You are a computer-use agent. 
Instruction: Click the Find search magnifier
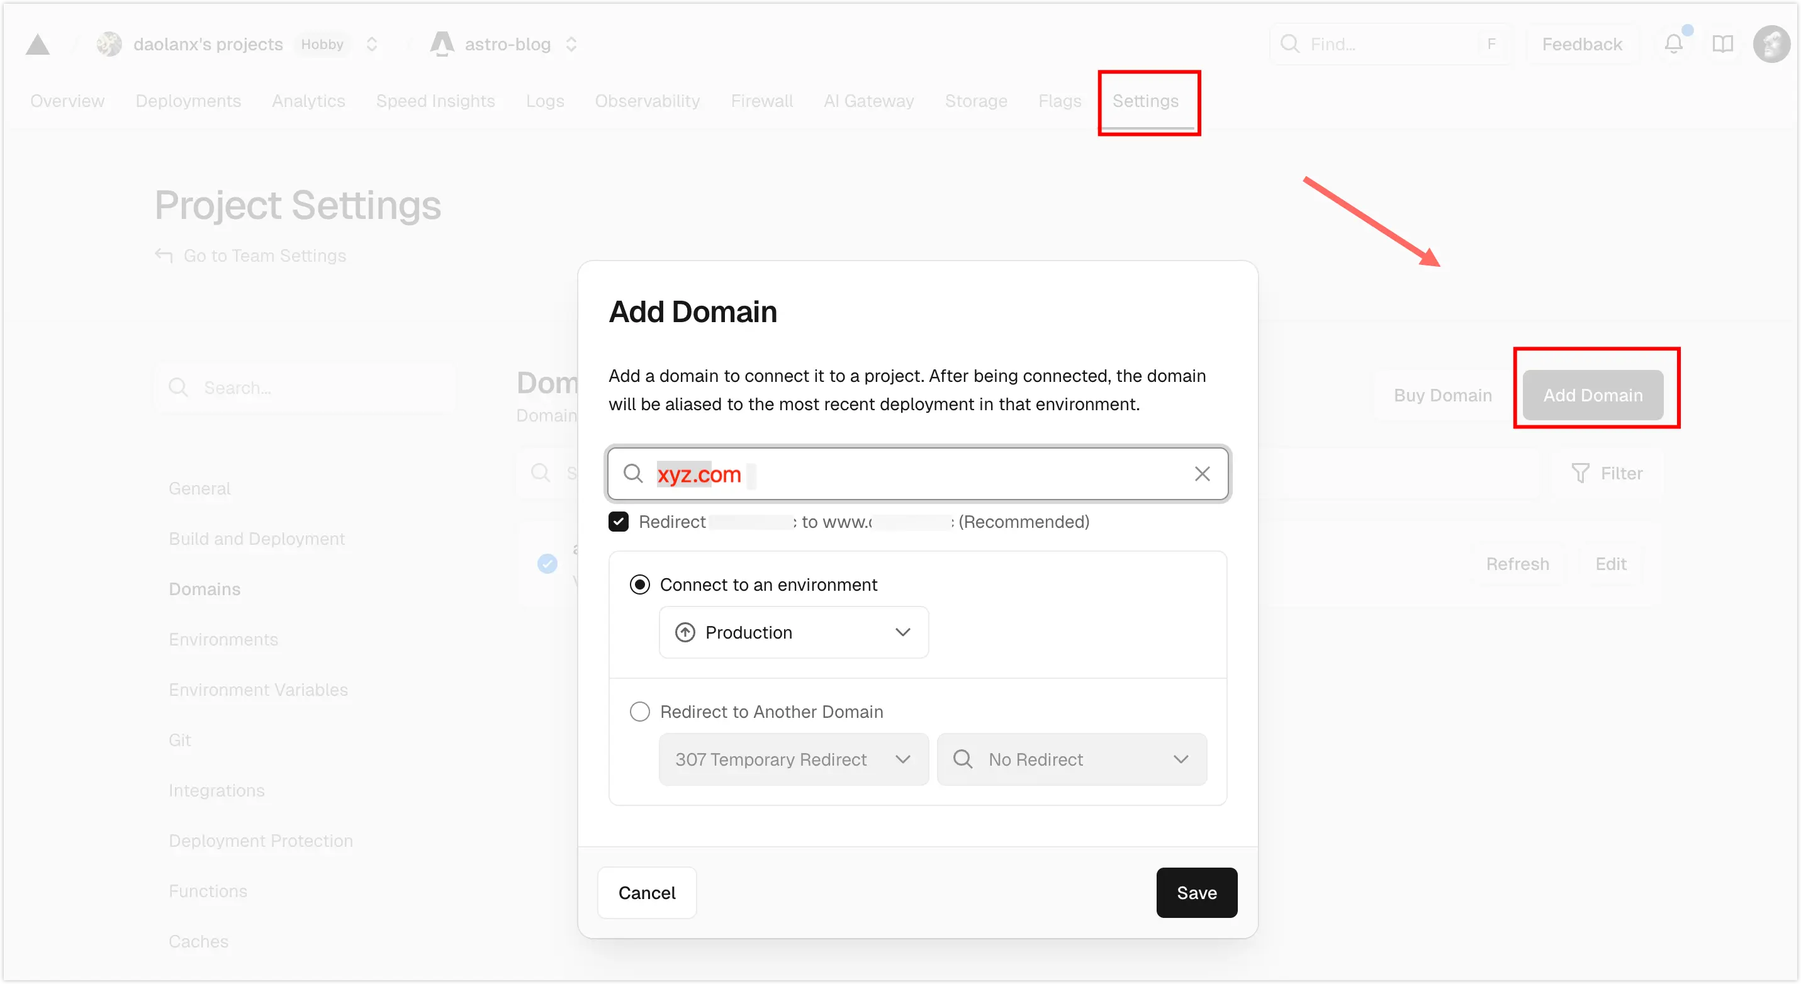coord(1291,43)
